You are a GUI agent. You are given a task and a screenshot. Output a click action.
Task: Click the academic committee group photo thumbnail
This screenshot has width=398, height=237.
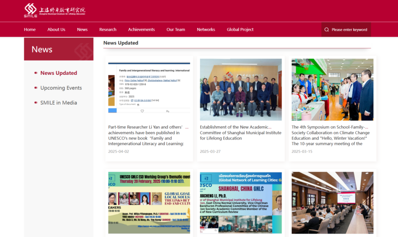click(x=241, y=90)
